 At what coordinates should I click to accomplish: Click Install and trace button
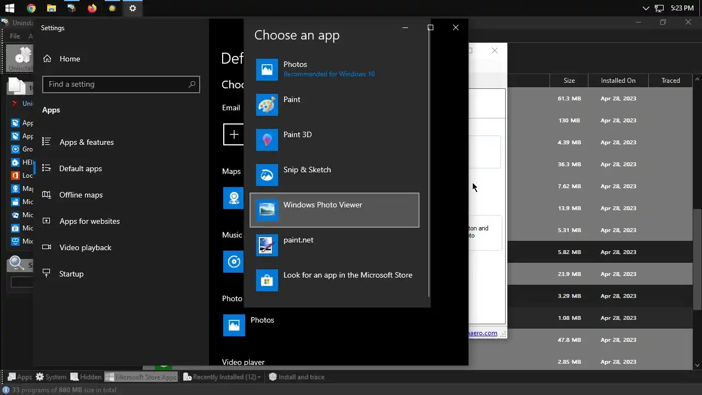coord(296,377)
